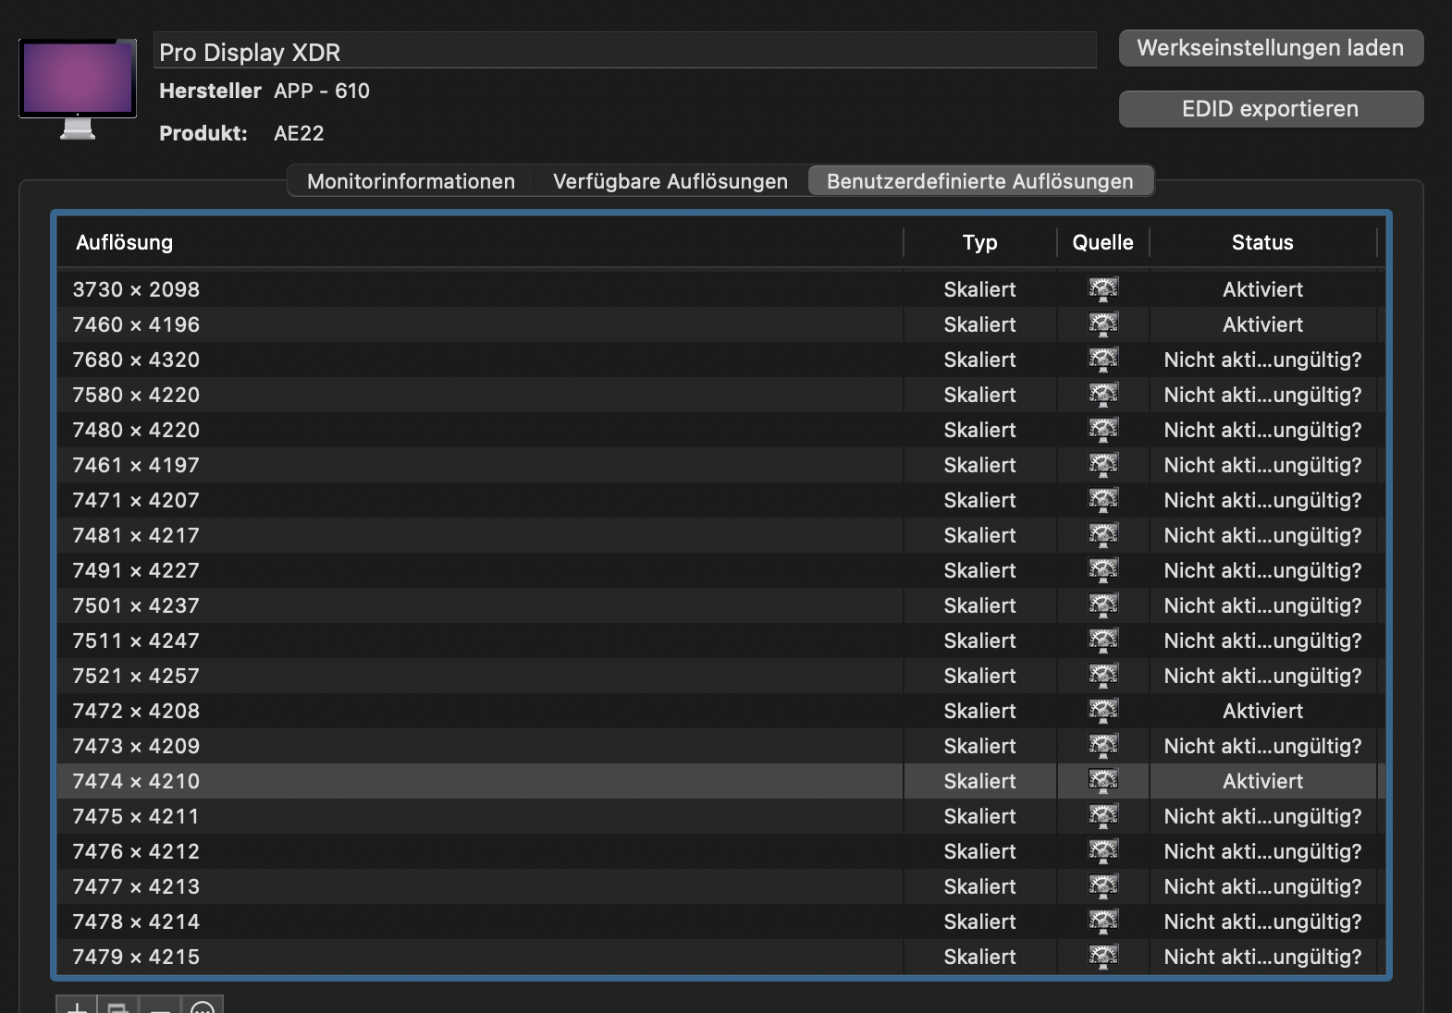Click the source icon in the 7521 × 4257 row
1452x1013 pixels.
point(1103,676)
